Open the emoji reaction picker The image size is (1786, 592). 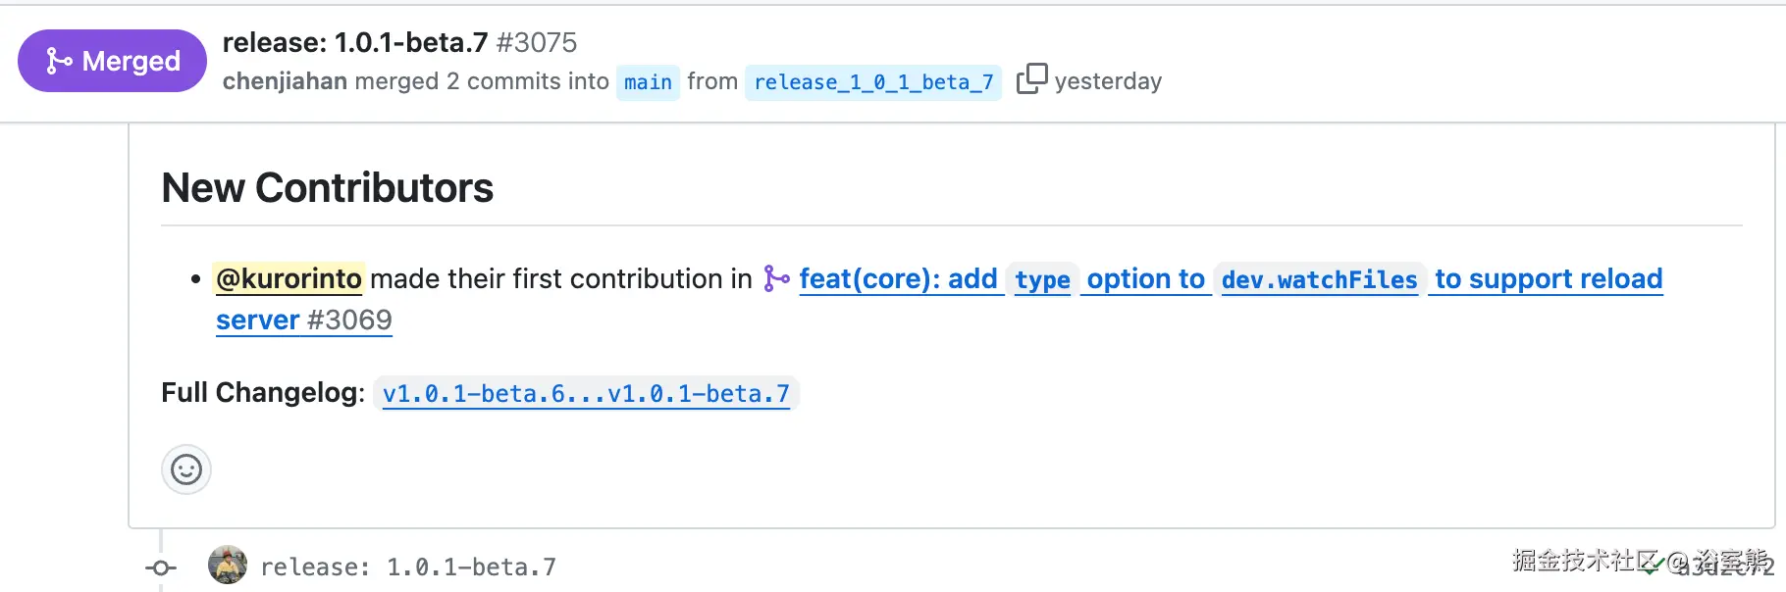186,470
